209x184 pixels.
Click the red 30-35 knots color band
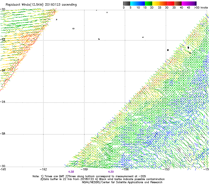[171, 3]
